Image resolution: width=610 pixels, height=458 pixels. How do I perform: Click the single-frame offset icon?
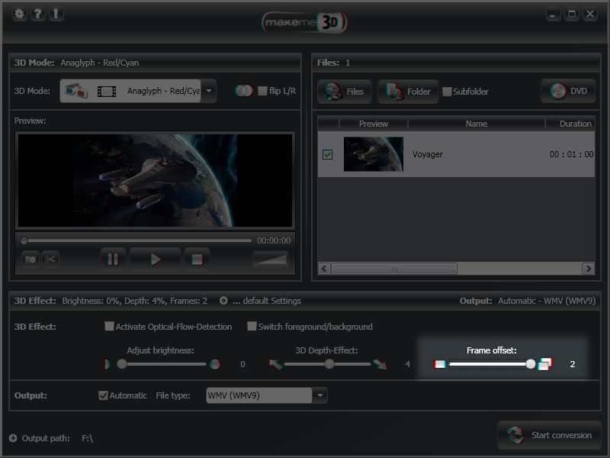(x=440, y=364)
